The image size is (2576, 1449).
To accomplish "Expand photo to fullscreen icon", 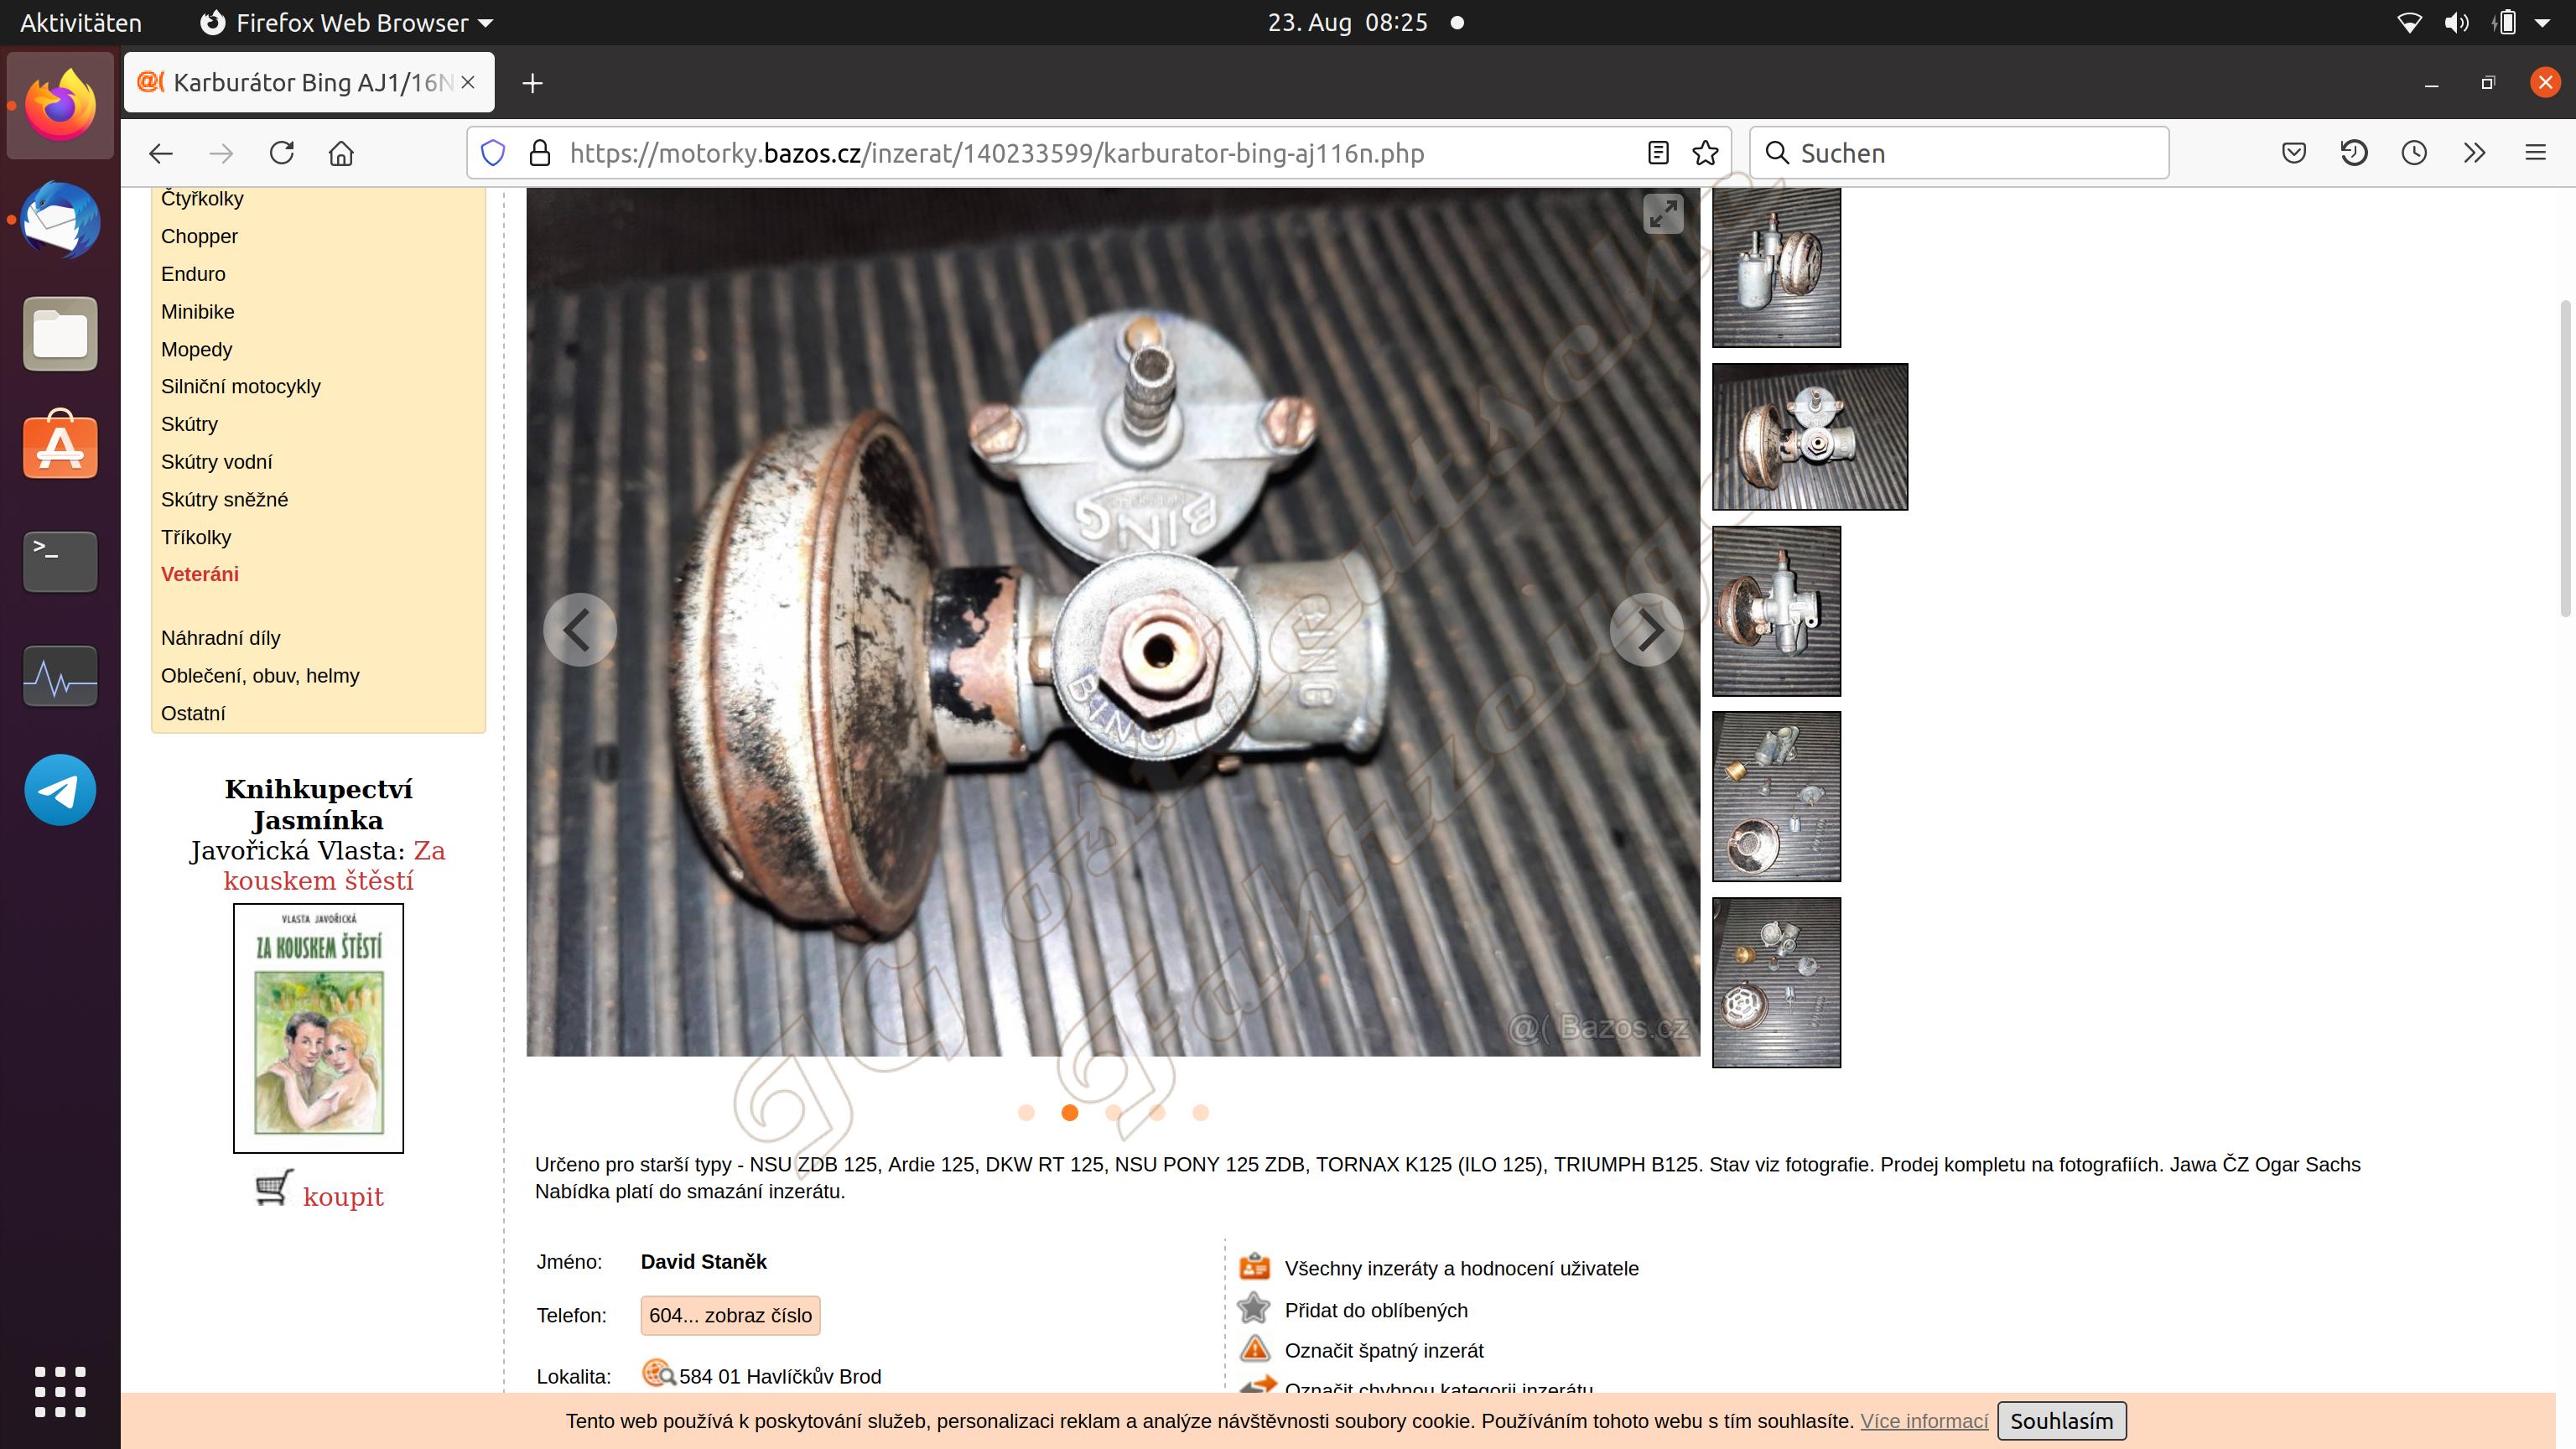I will click(1663, 213).
